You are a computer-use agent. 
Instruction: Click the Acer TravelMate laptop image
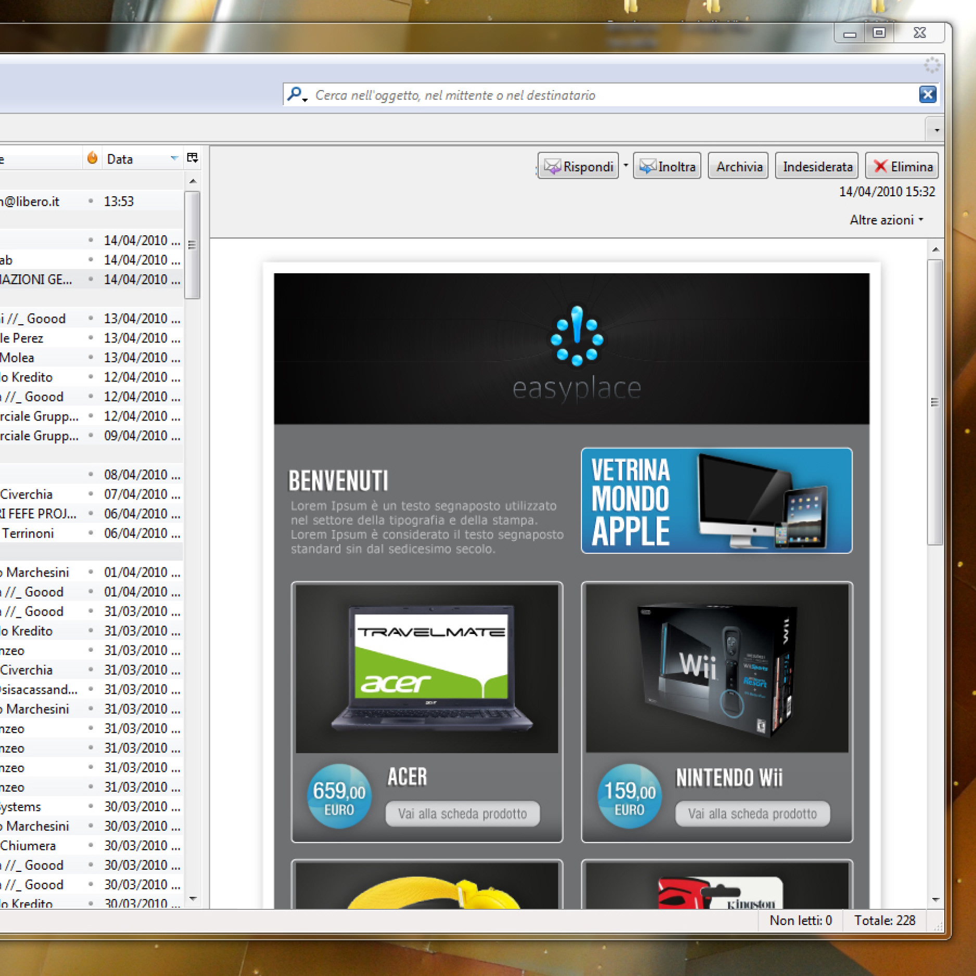pyautogui.click(x=427, y=668)
